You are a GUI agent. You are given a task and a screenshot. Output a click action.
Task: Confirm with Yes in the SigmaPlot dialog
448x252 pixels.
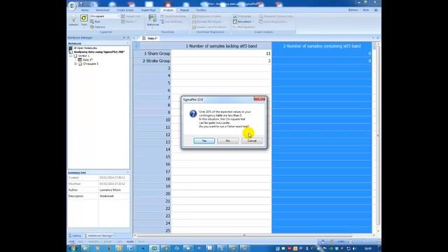pyautogui.click(x=204, y=141)
